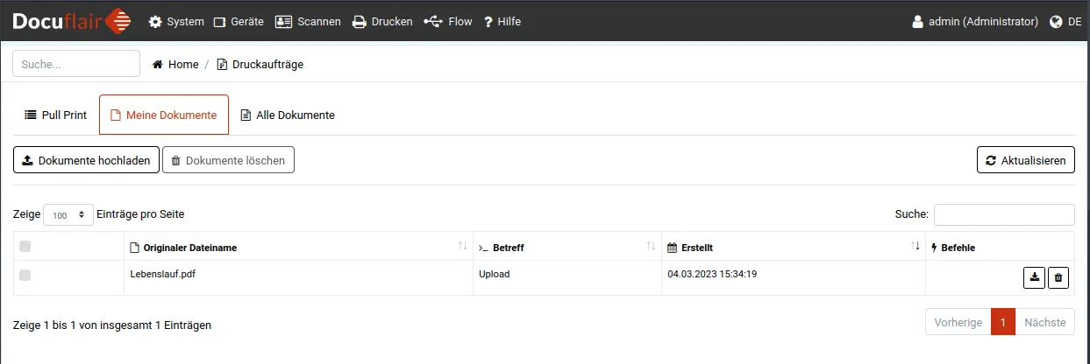Click the Docuflair logo
Screen dimensions: 1090x364
click(72, 21)
